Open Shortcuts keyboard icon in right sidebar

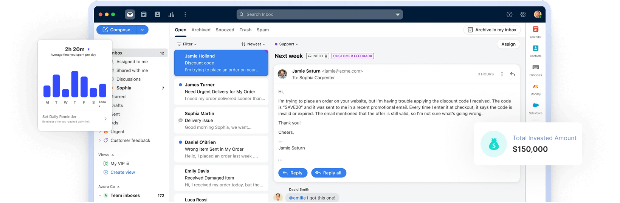(x=535, y=69)
